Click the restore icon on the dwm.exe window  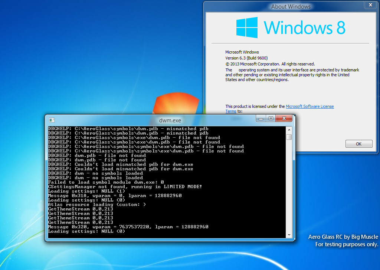coord(271,118)
